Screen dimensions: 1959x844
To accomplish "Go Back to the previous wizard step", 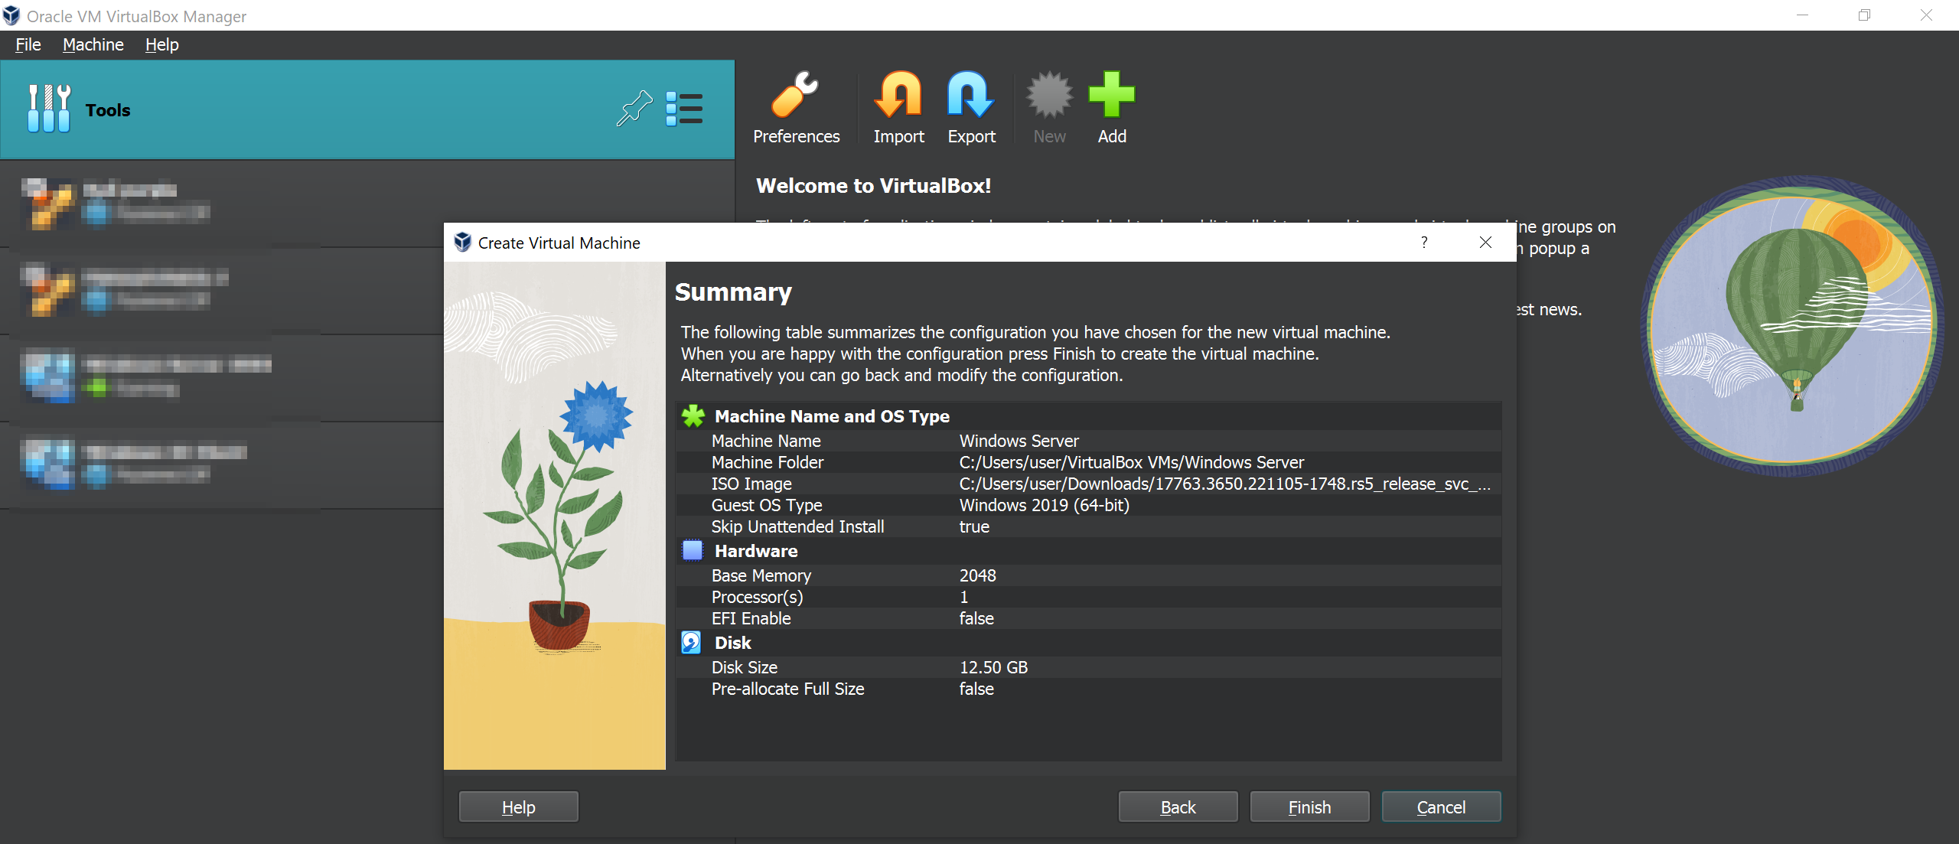I will (x=1178, y=807).
